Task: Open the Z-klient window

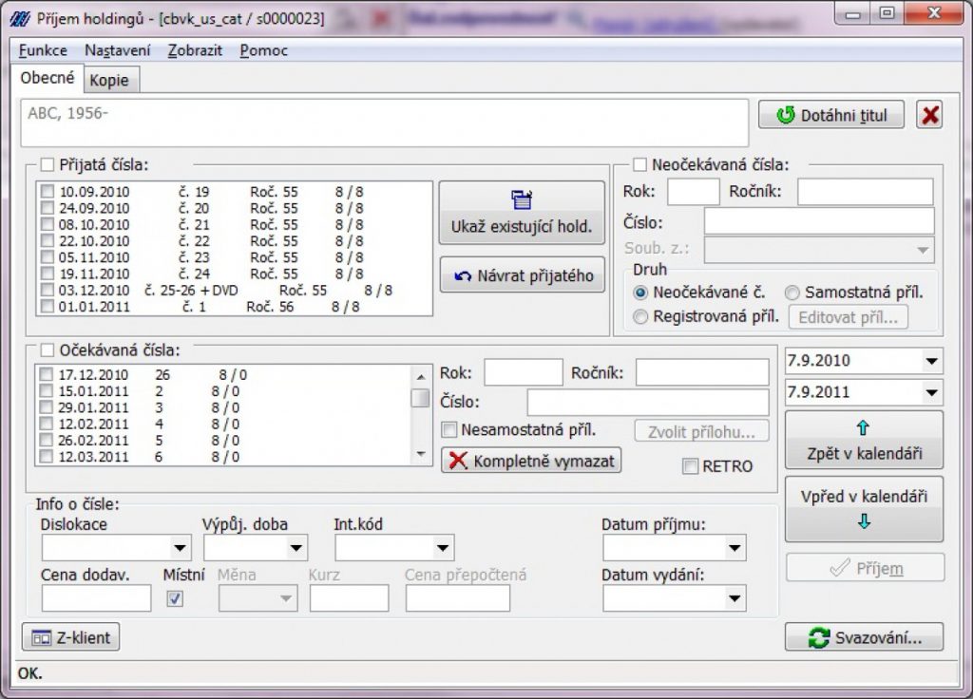Action: (71, 637)
